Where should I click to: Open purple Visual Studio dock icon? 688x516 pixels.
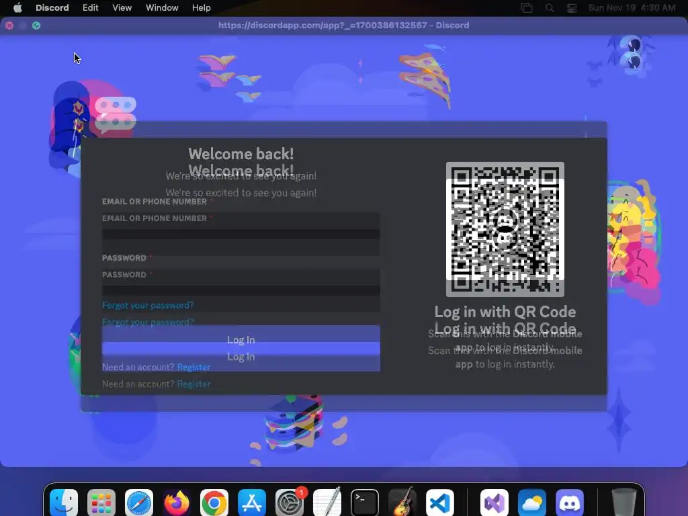494,503
